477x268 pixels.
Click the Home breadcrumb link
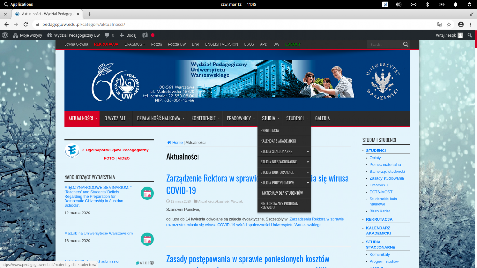[x=175, y=143]
